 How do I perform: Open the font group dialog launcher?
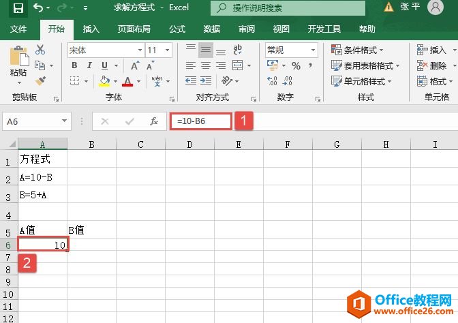[x=172, y=99]
